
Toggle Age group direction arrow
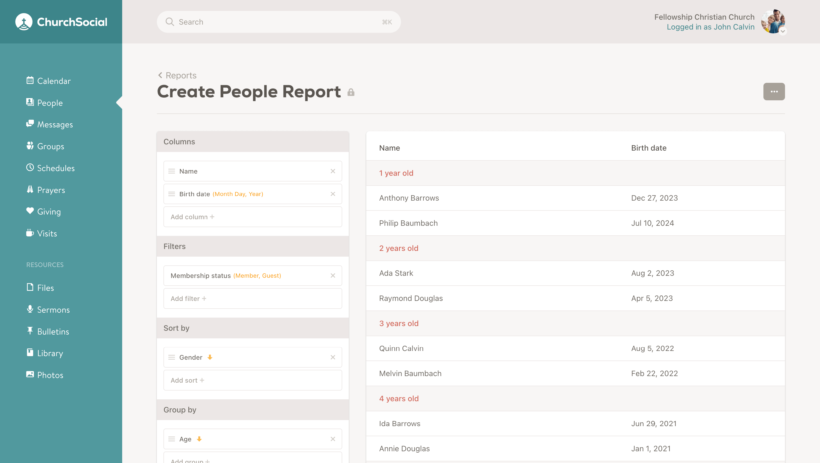[199, 439]
